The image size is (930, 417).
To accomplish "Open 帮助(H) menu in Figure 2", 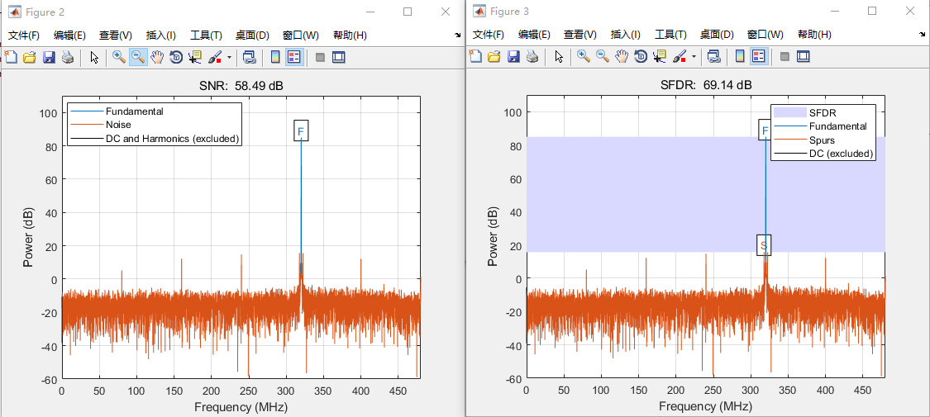I will pyautogui.click(x=350, y=35).
